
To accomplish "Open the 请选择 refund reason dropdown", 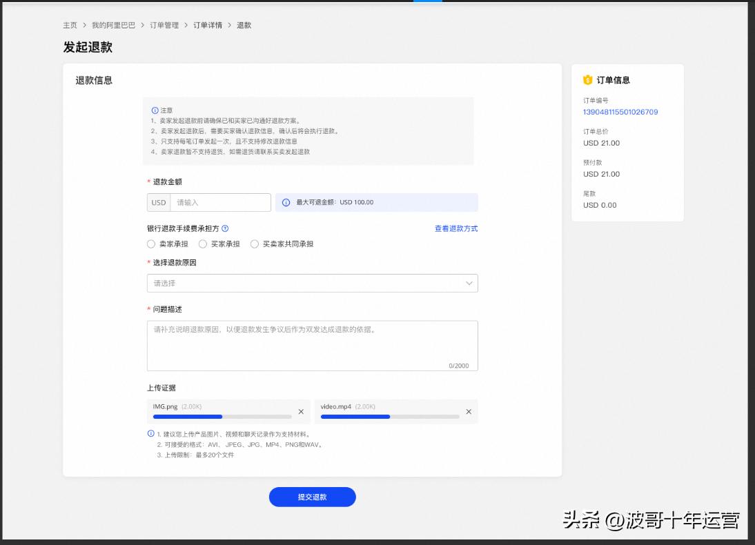I will coord(312,283).
